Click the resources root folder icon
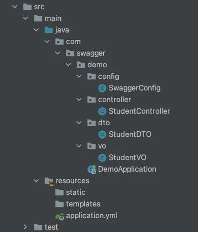The image size is (198, 232). point(49,181)
